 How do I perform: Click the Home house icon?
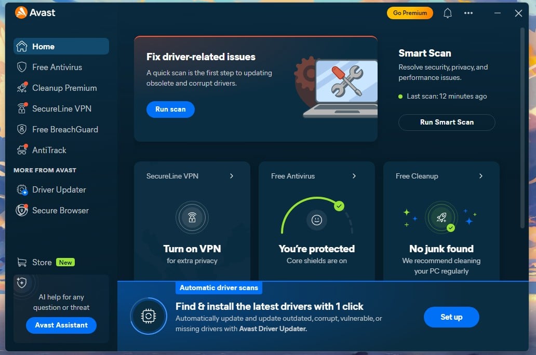click(x=22, y=47)
